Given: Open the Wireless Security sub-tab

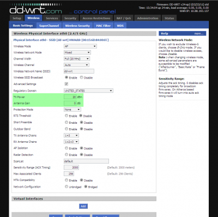Looking at the screenshot, I should 77,26.
